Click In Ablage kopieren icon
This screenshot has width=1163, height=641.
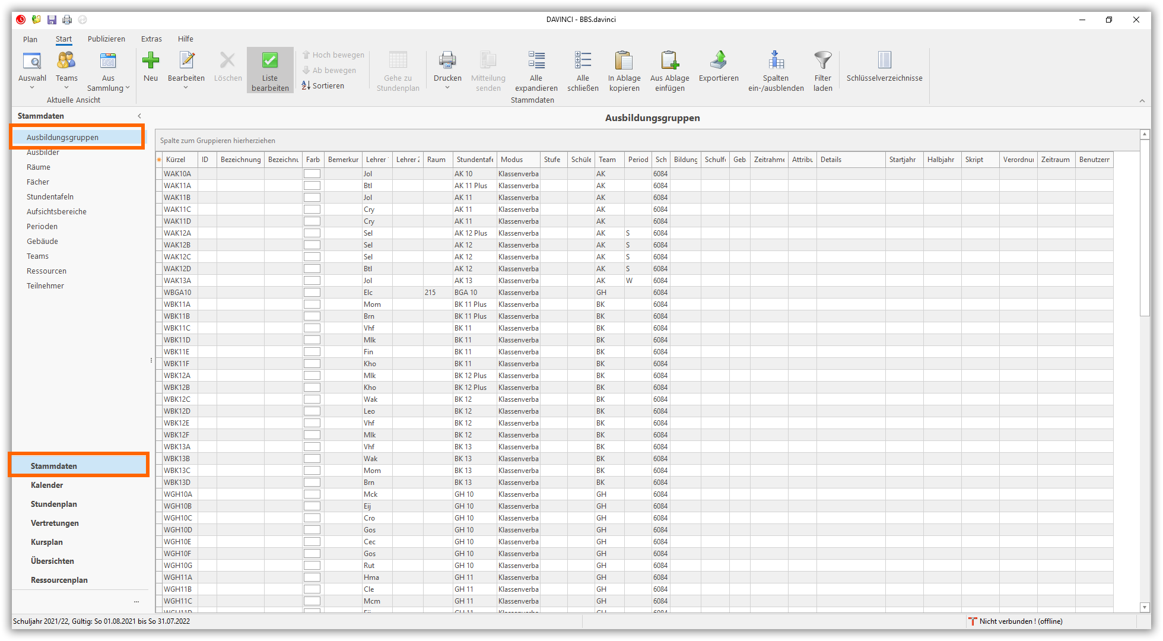pos(624,61)
